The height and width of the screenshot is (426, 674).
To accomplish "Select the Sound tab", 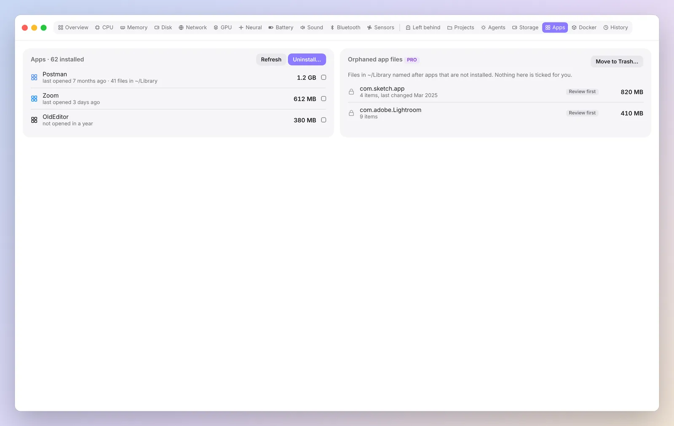I will (x=312, y=27).
